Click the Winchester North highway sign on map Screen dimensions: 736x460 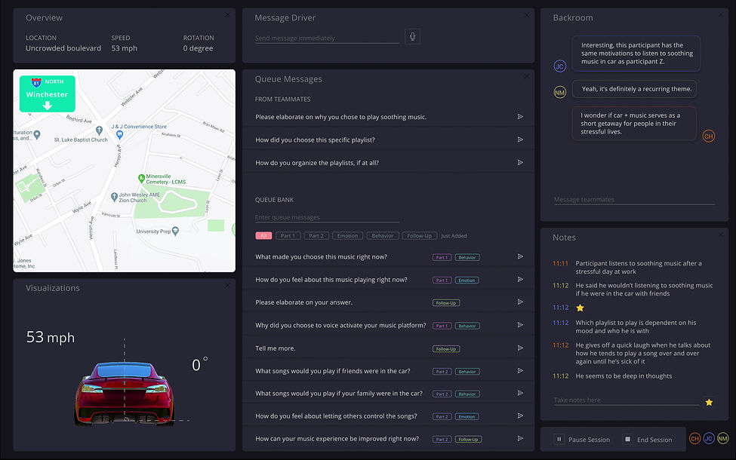pyautogui.click(x=47, y=94)
